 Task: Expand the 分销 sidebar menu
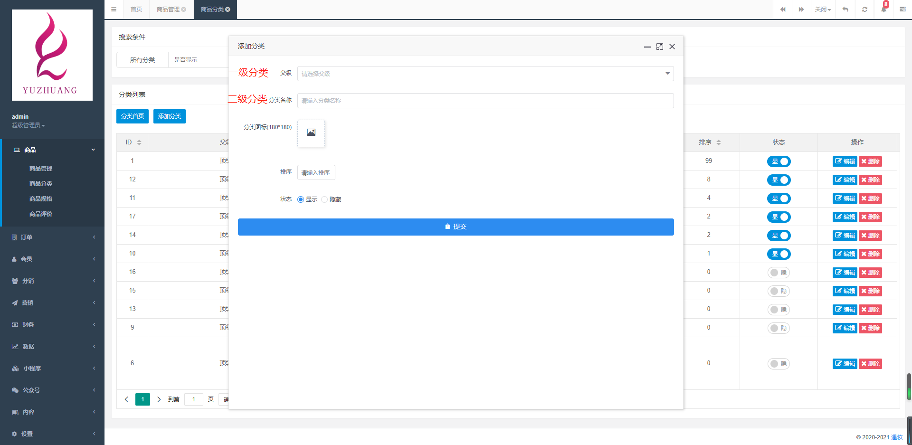click(52, 281)
